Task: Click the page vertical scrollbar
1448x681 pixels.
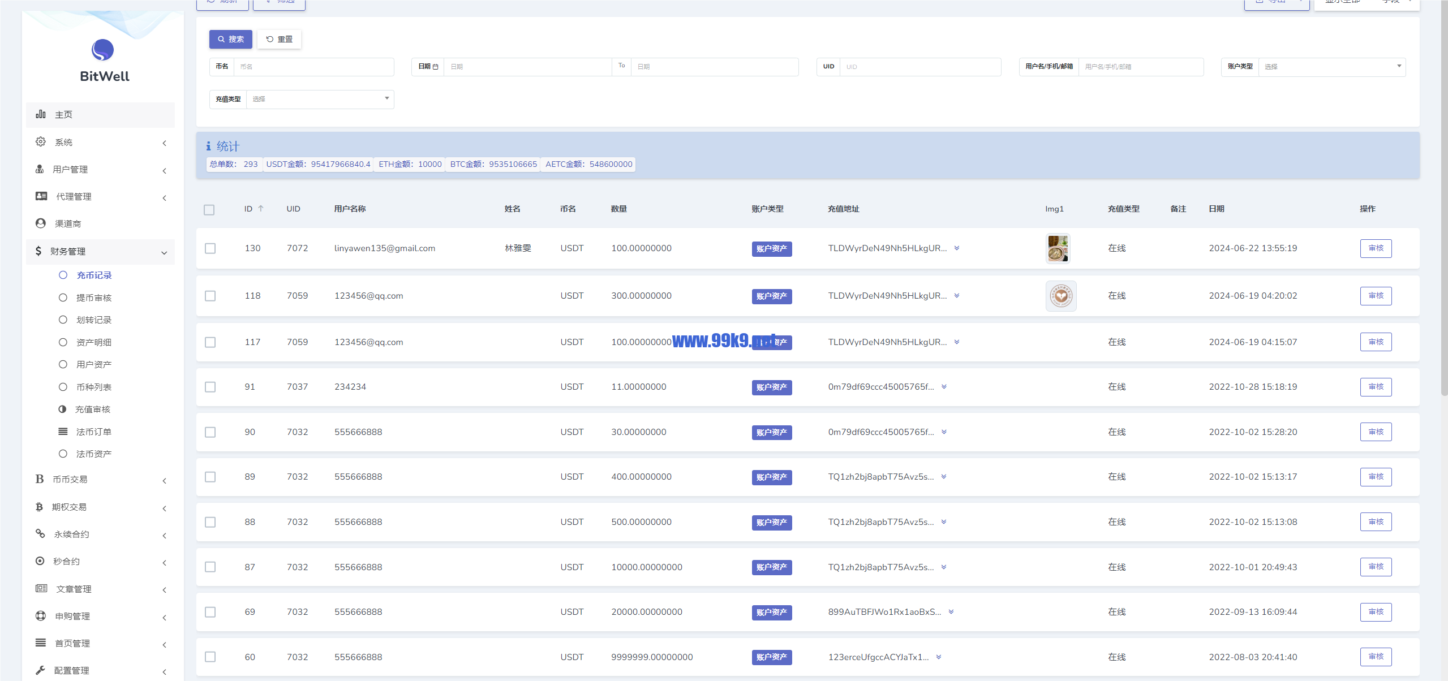Action: 1444,198
